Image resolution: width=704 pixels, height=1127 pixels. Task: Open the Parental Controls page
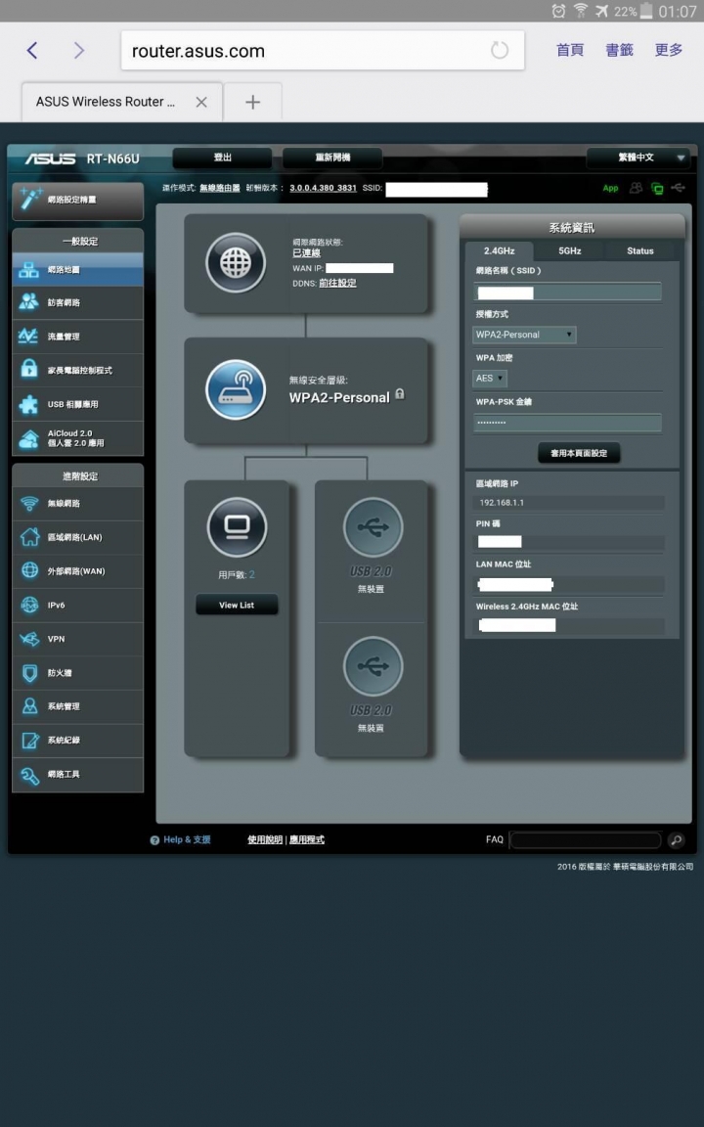[x=77, y=370]
